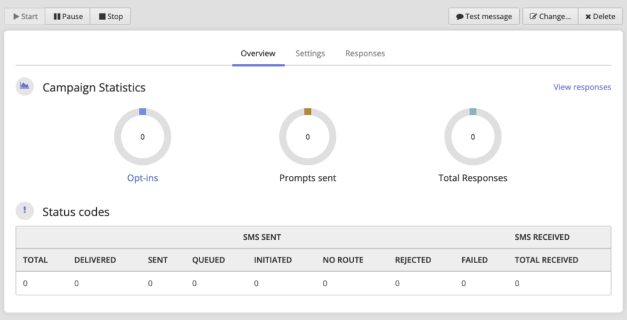Open the Responses tab
This screenshot has height=320, width=627.
coord(365,53)
